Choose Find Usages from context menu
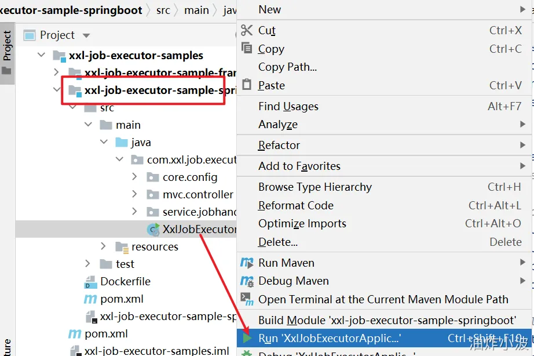Image resolution: width=534 pixels, height=356 pixels. tap(288, 106)
